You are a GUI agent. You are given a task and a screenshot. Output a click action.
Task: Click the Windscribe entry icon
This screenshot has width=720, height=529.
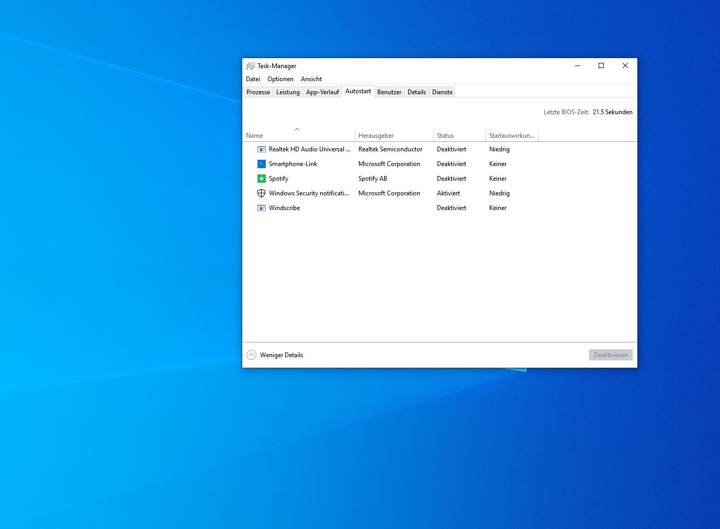click(x=262, y=208)
